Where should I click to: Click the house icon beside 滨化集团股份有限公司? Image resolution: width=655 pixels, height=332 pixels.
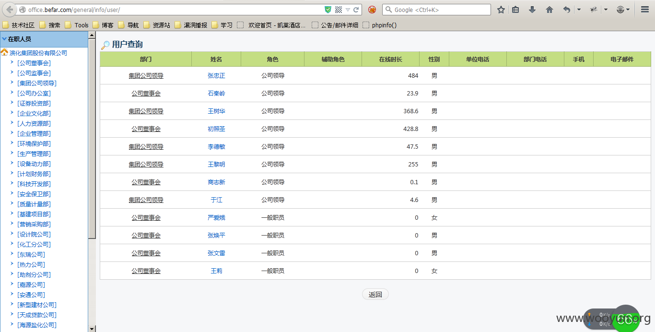(4, 53)
